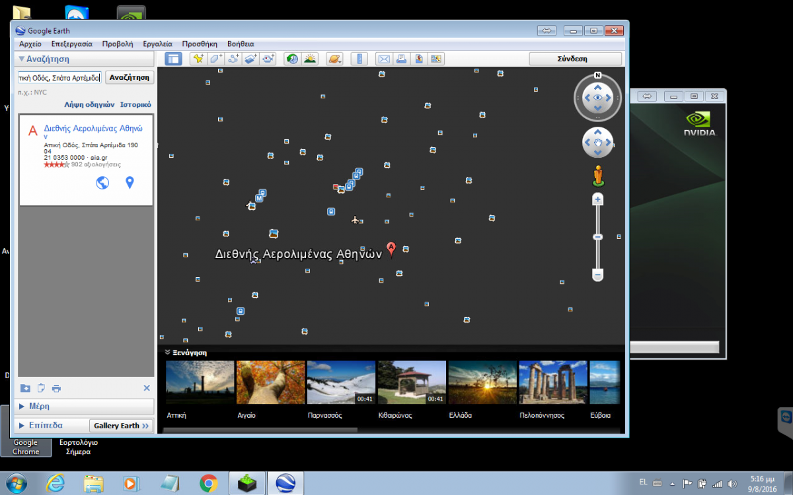The width and height of the screenshot is (793, 495).
Task: Open the planet switcher dropdown (Saturn icon)
Action: [x=335, y=59]
